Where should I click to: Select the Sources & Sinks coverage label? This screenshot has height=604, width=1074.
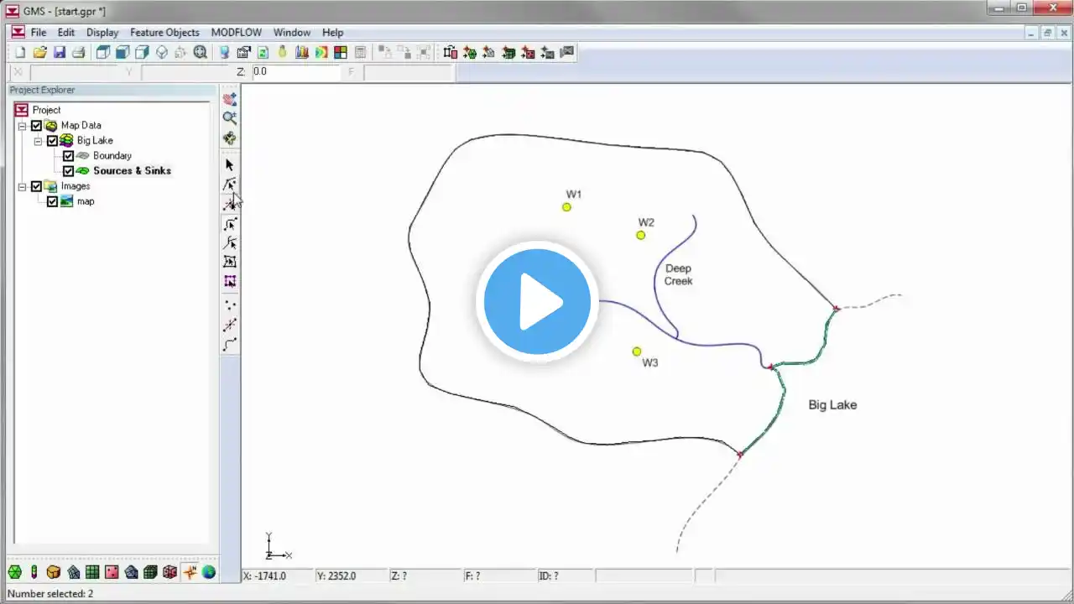pos(132,171)
